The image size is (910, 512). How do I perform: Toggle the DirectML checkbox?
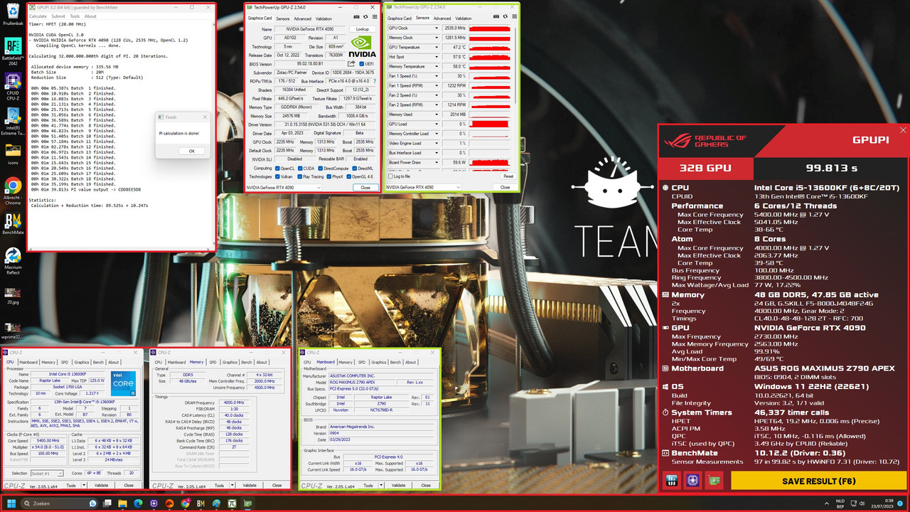[355, 169]
